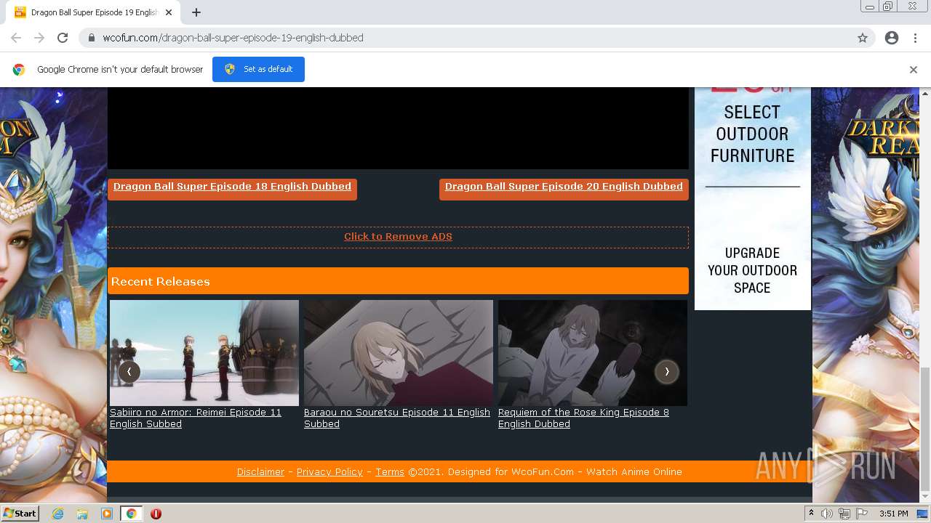Click the 3:51 PM system clock

[894, 514]
